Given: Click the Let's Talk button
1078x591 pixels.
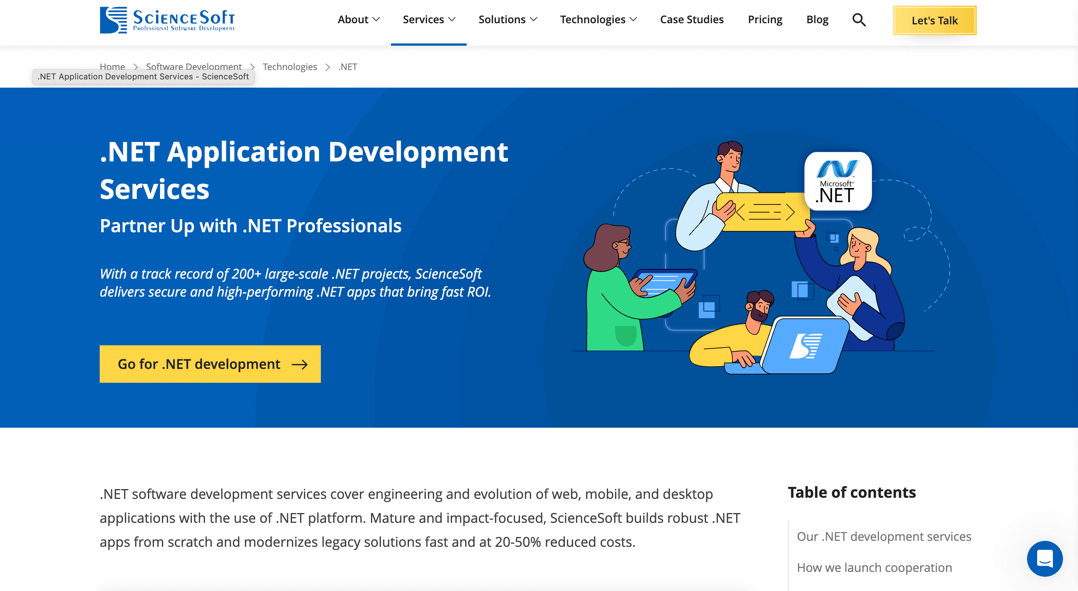Looking at the screenshot, I should pyautogui.click(x=934, y=20).
